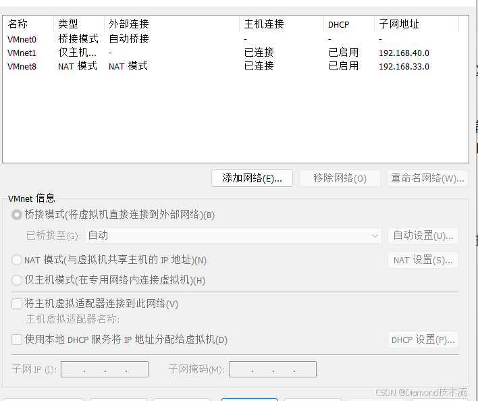The height and width of the screenshot is (401, 478).
Task: Click NAT 模式 external connection cell of VMnet8
Action: click(x=128, y=66)
